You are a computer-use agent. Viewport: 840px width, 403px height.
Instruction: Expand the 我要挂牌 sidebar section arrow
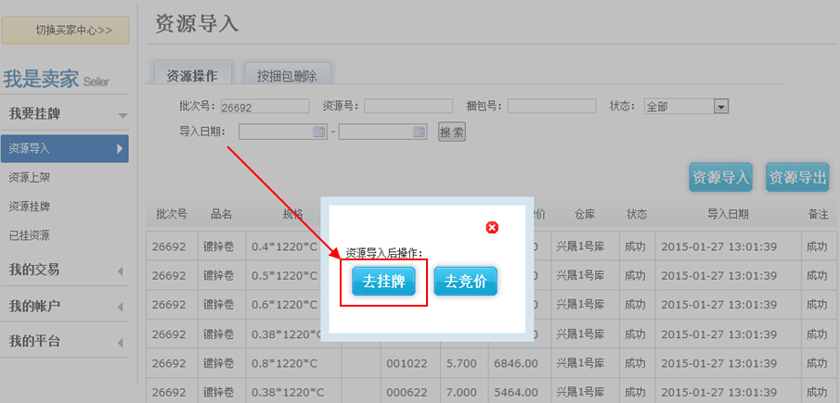click(122, 116)
